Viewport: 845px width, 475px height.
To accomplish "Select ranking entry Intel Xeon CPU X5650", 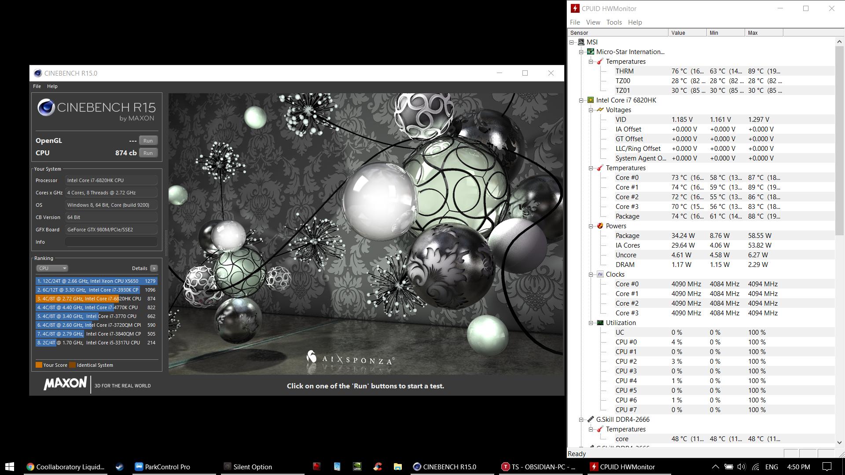I will [96, 281].
